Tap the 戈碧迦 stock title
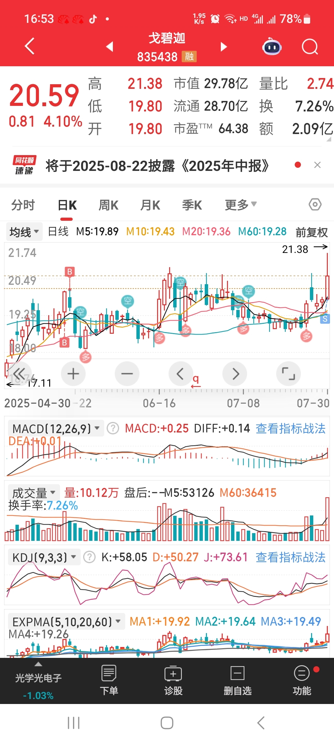Image resolution: width=334 pixels, height=743 pixels. point(167,38)
